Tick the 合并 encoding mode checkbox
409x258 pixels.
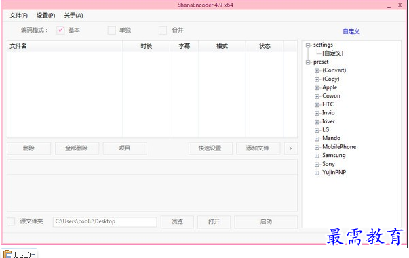pos(163,30)
